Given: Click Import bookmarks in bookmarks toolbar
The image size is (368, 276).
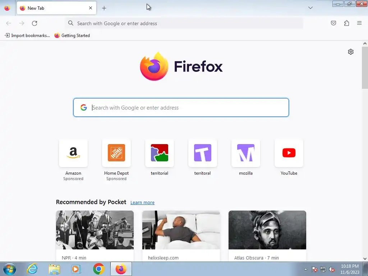Looking at the screenshot, I should pos(27,36).
